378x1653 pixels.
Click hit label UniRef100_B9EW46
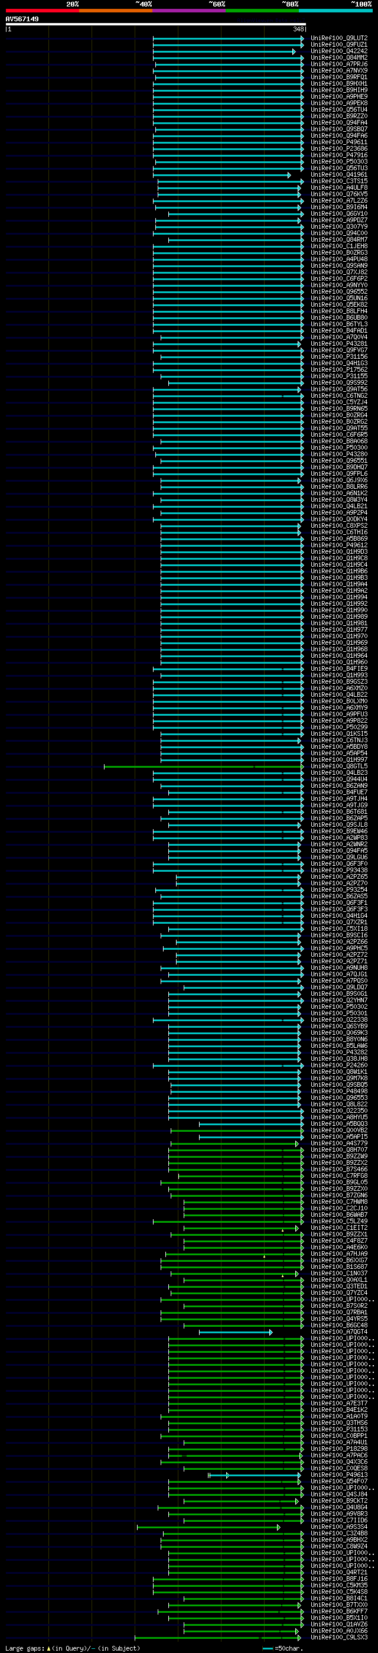(x=340, y=831)
